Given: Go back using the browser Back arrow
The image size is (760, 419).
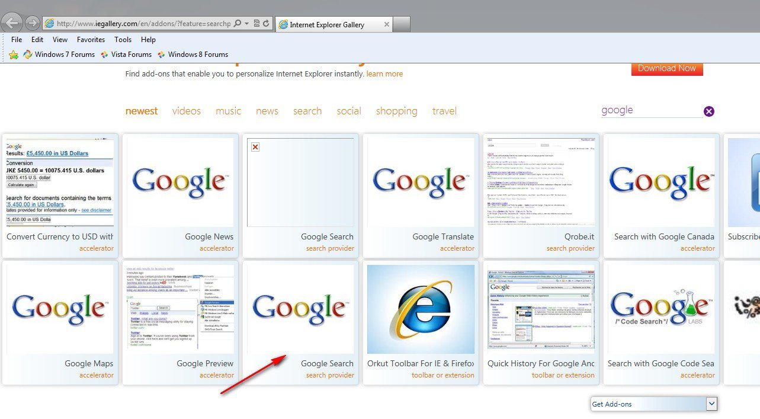Looking at the screenshot, I should 12,23.
